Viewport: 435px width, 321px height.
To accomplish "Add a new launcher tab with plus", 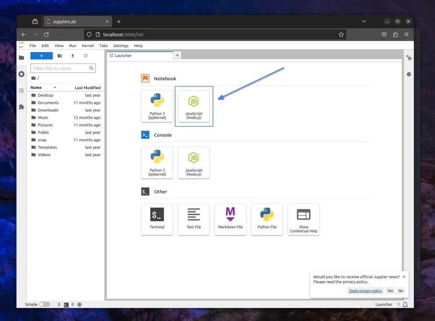I will (177, 56).
